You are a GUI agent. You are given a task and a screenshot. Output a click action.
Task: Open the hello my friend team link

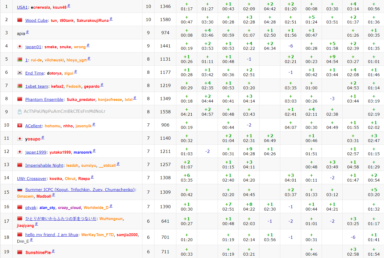click(52, 235)
